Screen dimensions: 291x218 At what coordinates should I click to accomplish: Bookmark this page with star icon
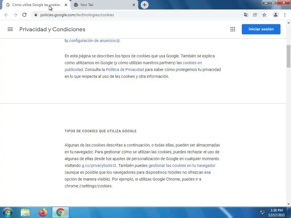pos(264,15)
